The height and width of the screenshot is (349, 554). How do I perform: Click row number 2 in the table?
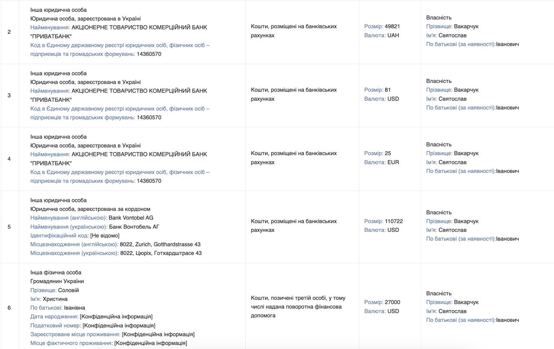(x=9, y=32)
